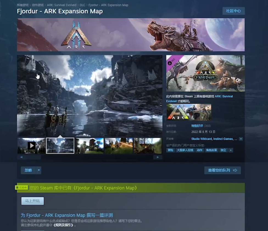Image resolution: width=268 pixels, height=231 pixels.
Task: Open the 社区中心 community hub
Action: coord(233,11)
